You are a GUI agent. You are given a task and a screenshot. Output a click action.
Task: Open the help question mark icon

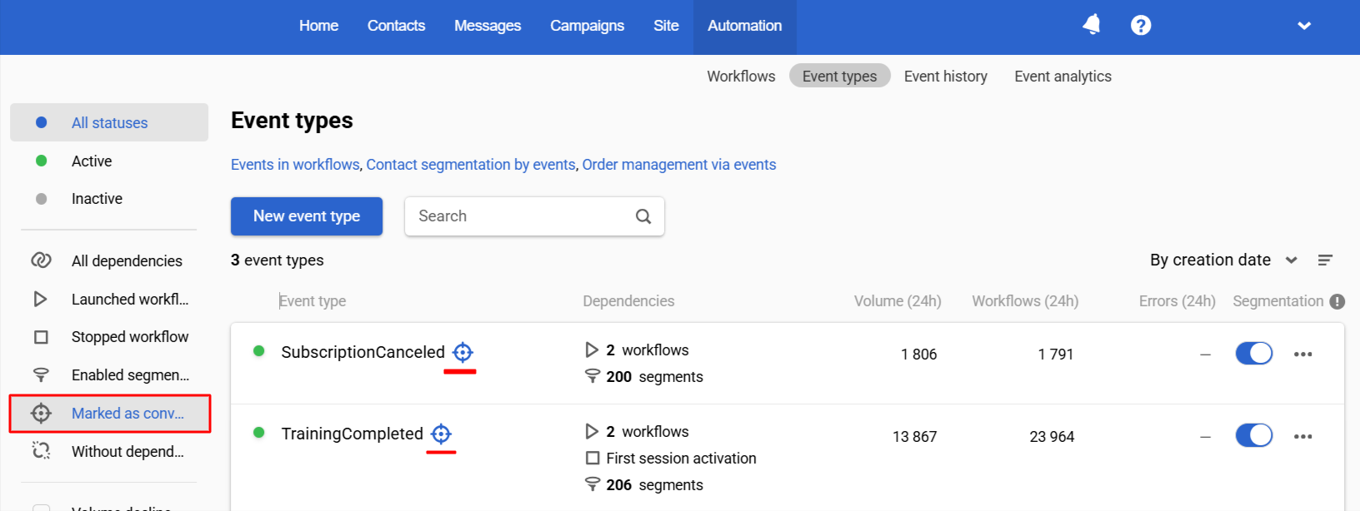click(x=1141, y=25)
